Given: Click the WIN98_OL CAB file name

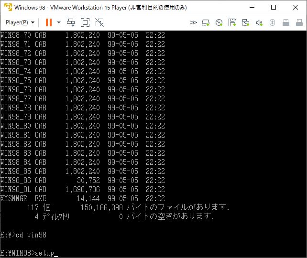Looking at the screenshot, I should pos(23,189).
